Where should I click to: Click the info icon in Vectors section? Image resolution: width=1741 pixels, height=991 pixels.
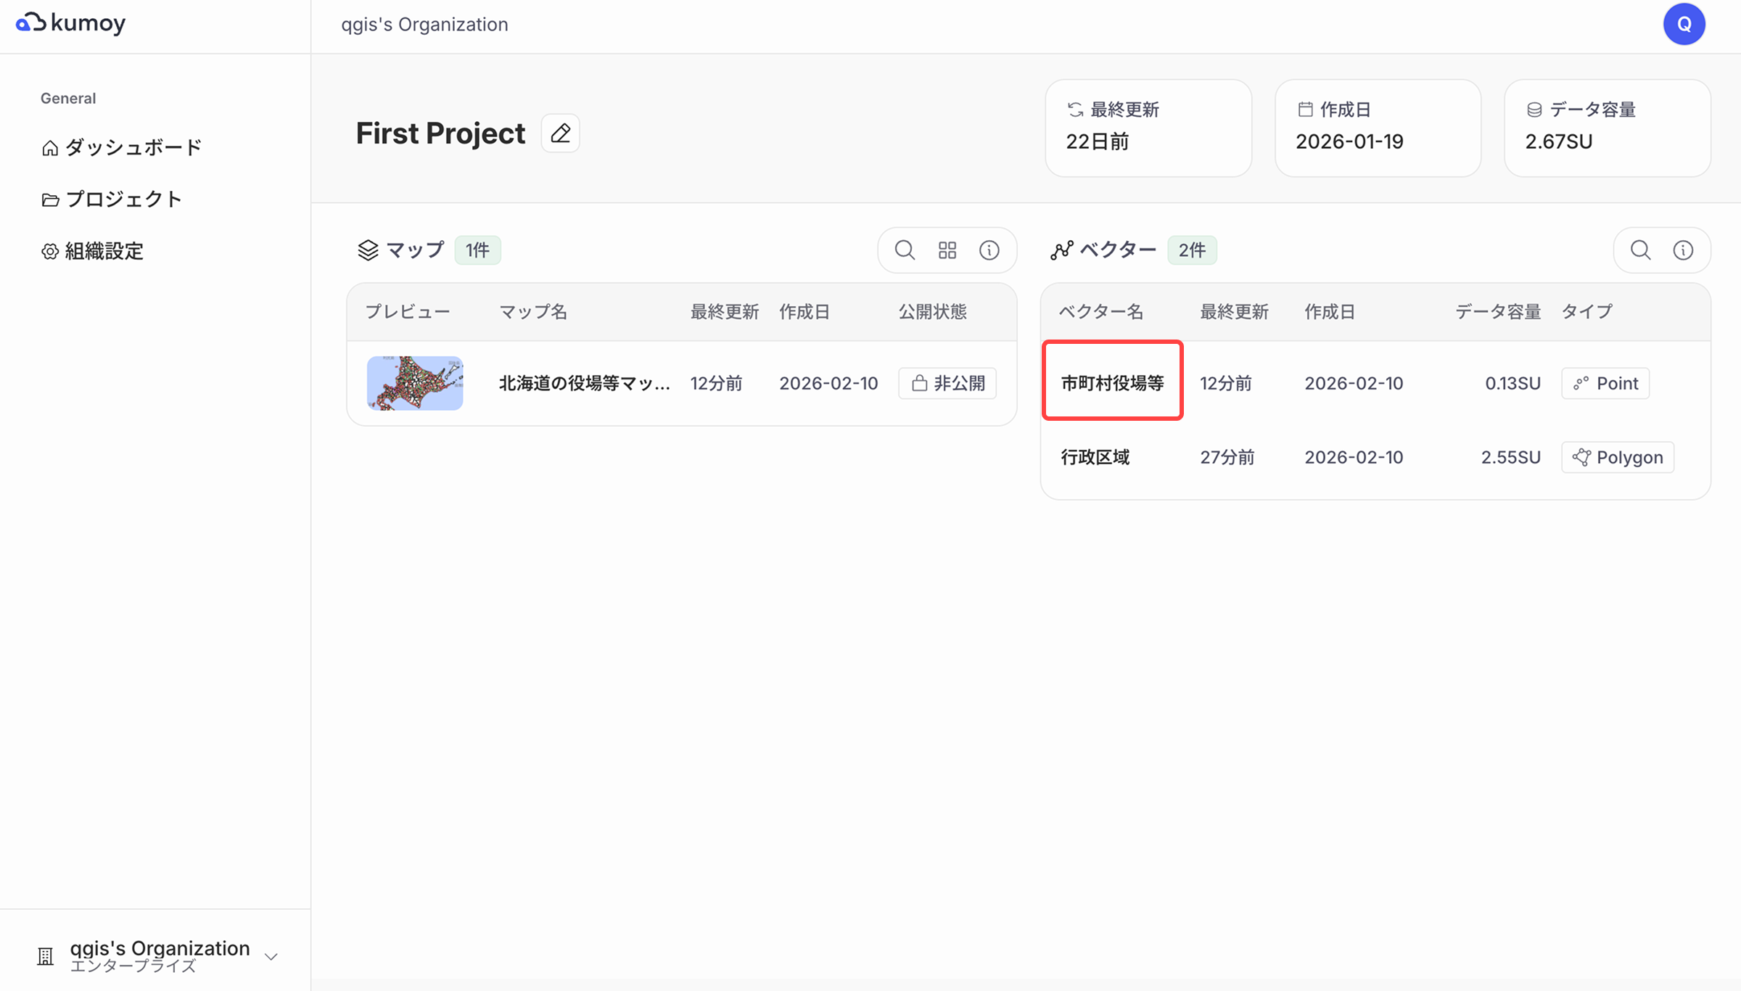pyautogui.click(x=1683, y=250)
